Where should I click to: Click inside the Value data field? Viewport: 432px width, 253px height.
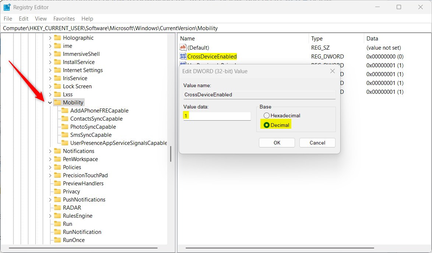click(x=217, y=116)
